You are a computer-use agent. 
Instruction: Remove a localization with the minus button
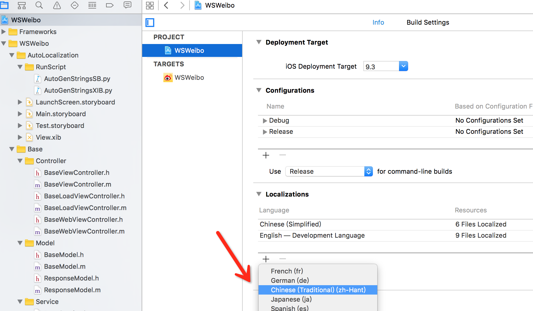283,259
